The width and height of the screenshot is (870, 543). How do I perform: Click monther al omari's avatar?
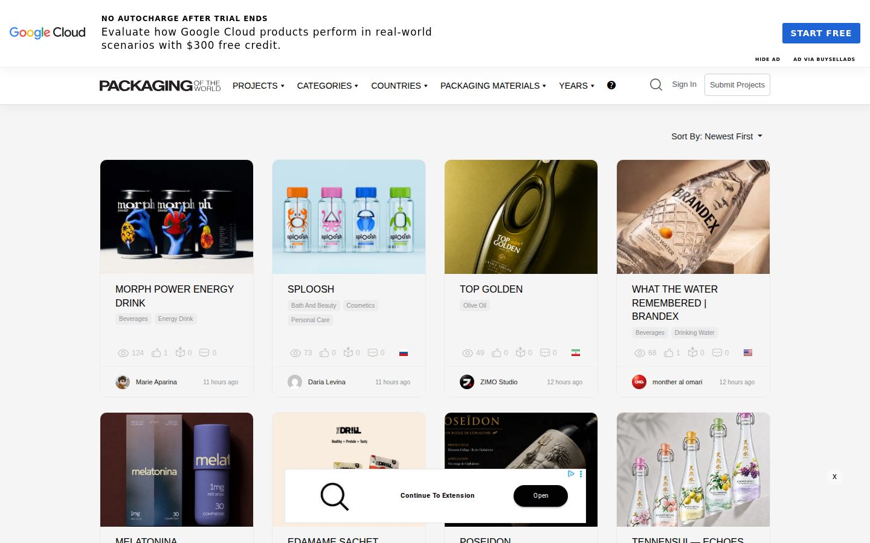639,382
